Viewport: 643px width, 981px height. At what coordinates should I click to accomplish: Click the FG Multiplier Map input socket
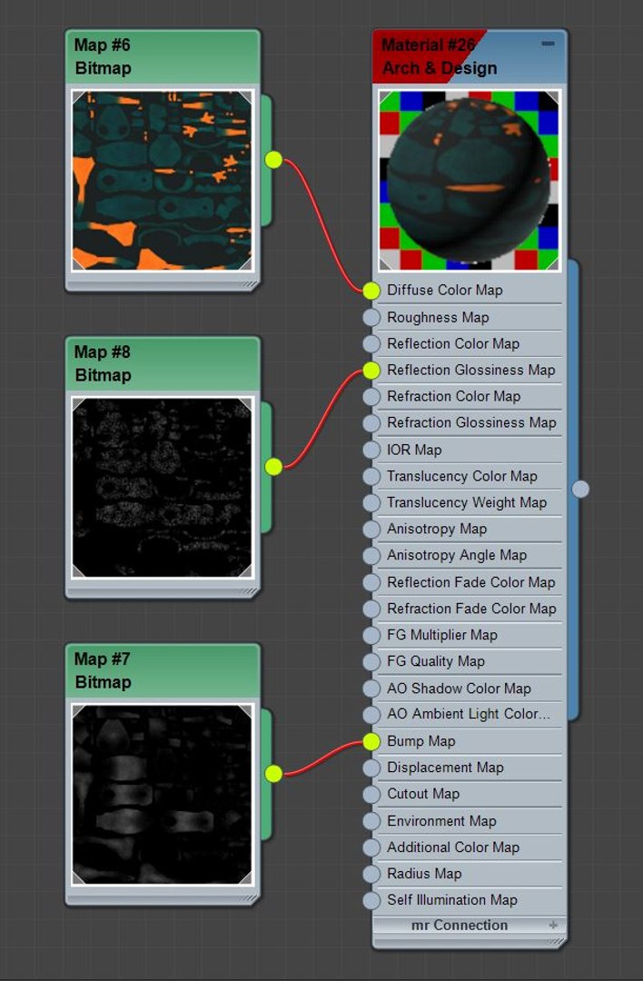click(371, 635)
